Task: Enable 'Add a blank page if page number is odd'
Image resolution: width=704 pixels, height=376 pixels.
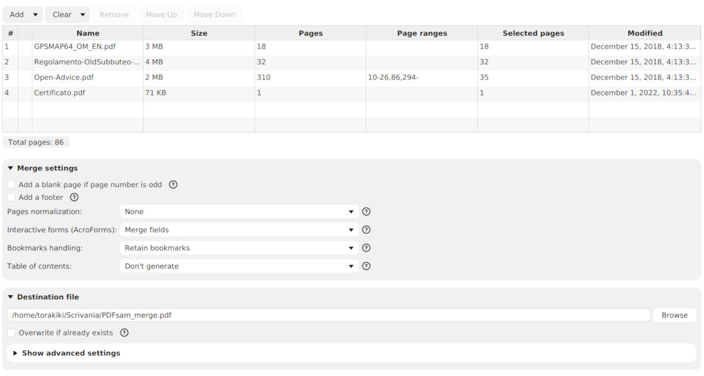Action: click(11, 184)
